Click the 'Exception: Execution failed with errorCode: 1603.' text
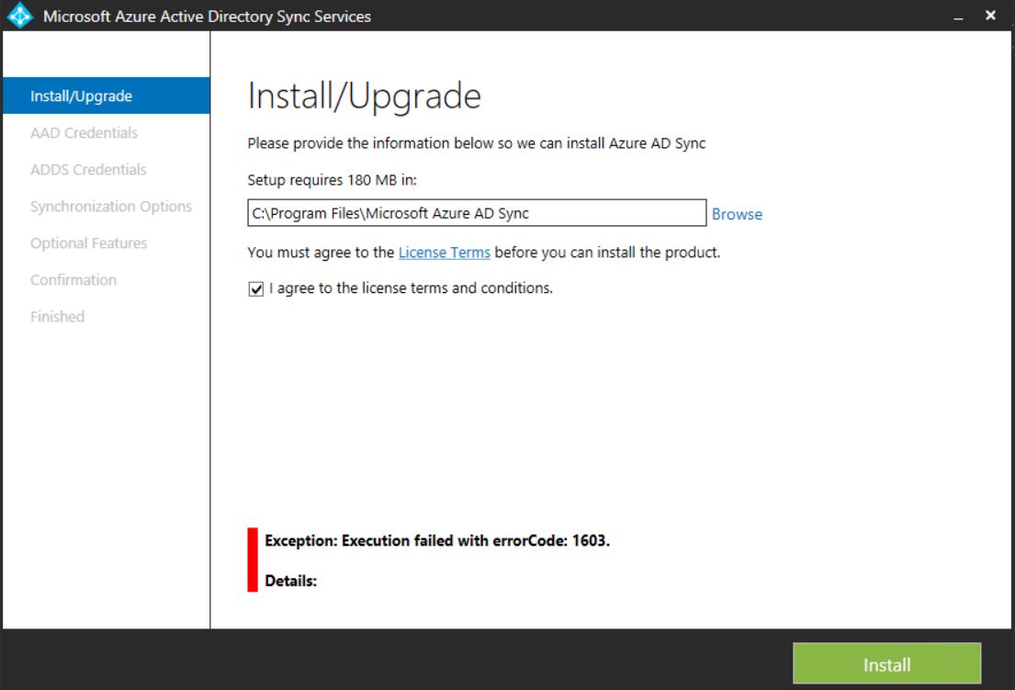The image size is (1015, 690). pyautogui.click(x=437, y=540)
